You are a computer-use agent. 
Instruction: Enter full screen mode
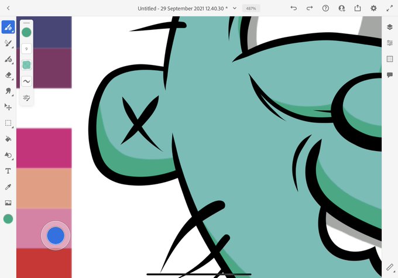(x=390, y=8)
